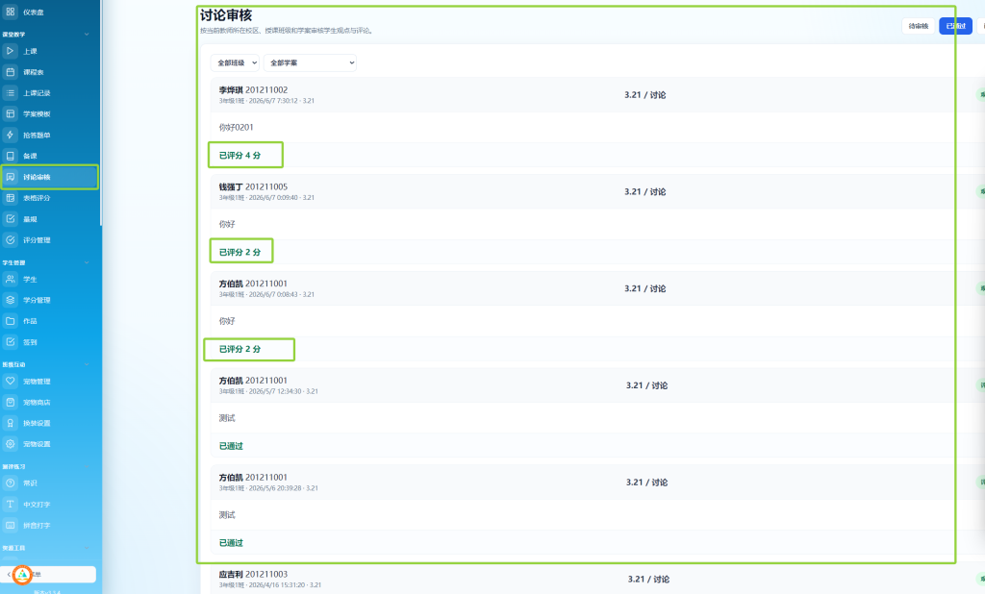The width and height of the screenshot is (985, 594).
Task: Click 测试 comment in the 2026/5/7 entry
Action: pyautogui.click(x=227, y=417)
